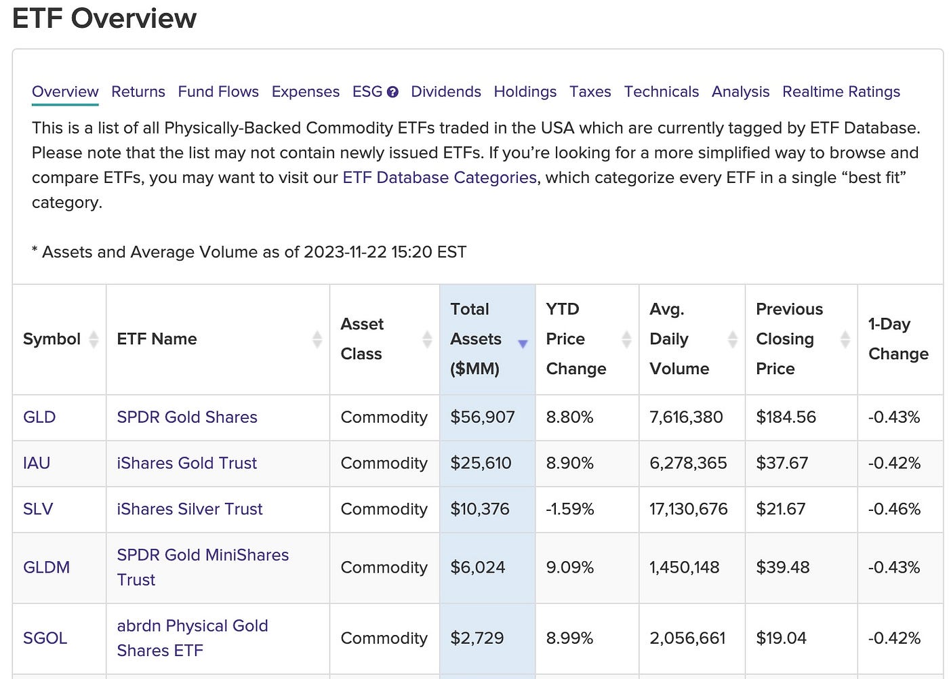Go to the Dividends tab
Screen dimensions: 949x679
tap(446, 91)
